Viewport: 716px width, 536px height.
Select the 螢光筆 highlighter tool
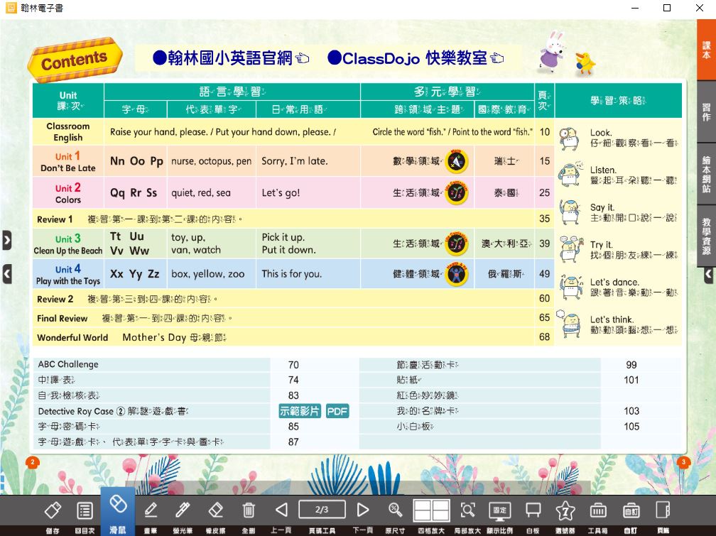tap(183, 510)
